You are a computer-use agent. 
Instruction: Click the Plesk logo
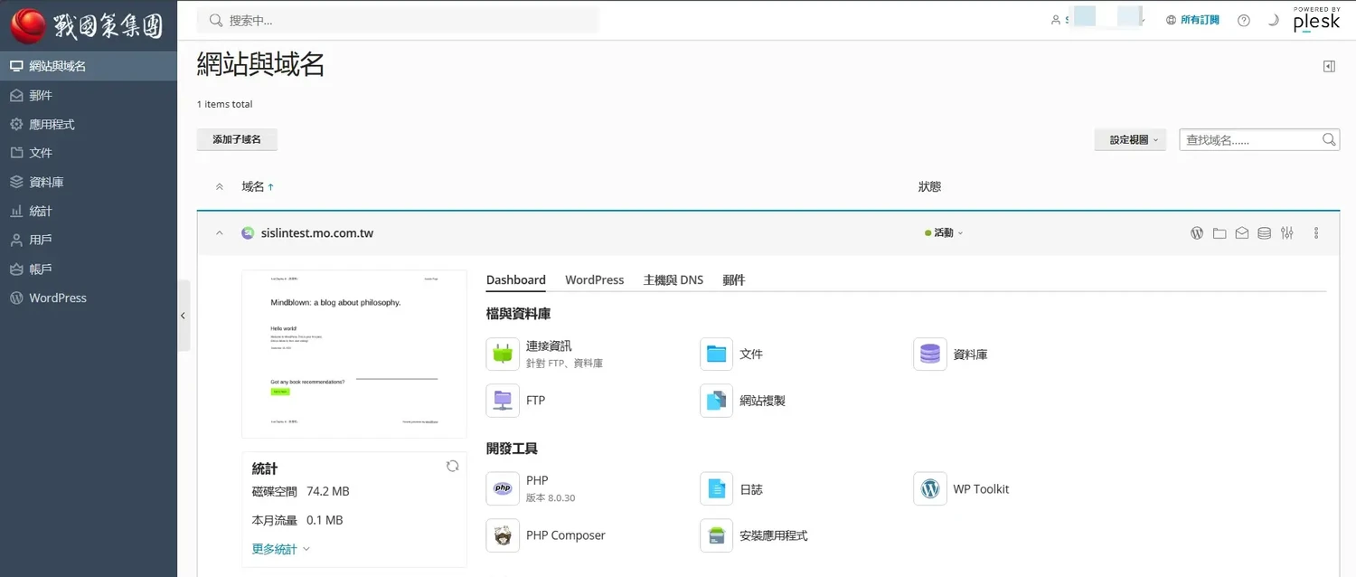tap(1316, 20)
